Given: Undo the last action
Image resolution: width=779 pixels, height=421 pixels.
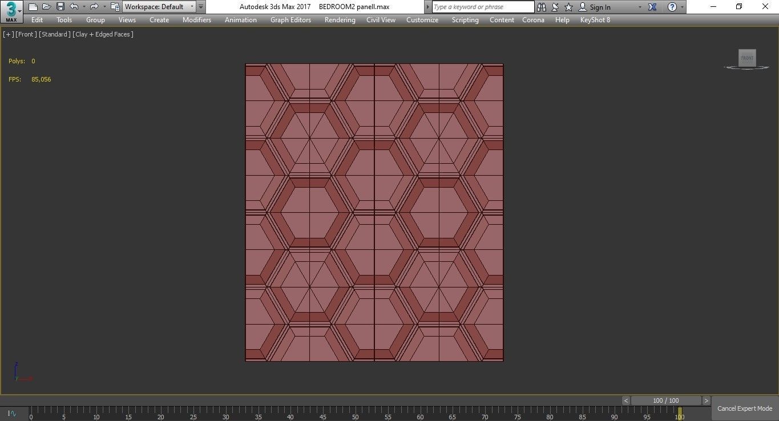Looking at the screenshot, I should pyautogui.click(x=74, y=7).
